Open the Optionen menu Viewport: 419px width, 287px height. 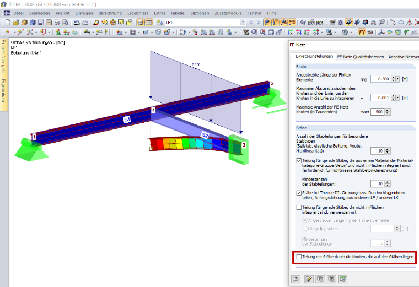tap(200, 13)
